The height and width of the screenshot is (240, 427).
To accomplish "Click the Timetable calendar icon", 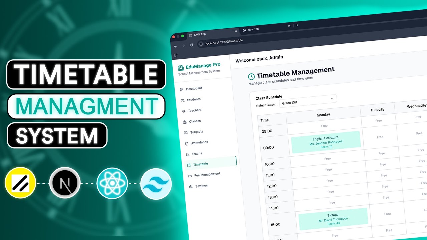I will (189, 165).
